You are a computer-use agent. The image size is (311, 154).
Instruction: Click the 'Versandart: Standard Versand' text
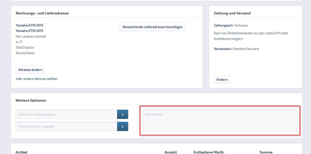[236, 49]
